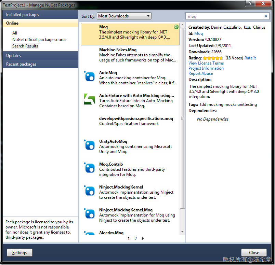Click the scrollbar down arrow in package list

182,232
